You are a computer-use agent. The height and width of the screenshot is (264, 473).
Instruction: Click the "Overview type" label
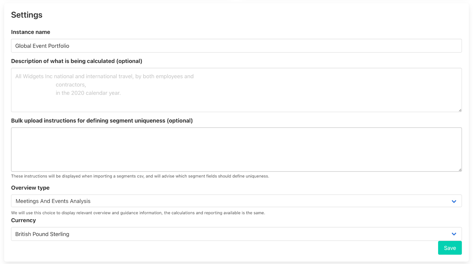click(30, 188)
